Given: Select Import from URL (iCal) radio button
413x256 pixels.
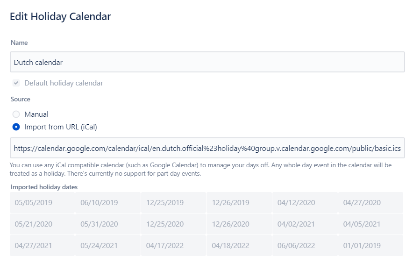Looking at the screenshot, I should (x=16, y=127).
